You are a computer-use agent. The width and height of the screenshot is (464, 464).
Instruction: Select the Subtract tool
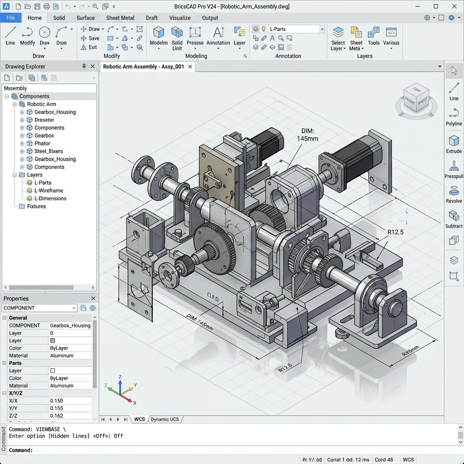pos(454,219)
